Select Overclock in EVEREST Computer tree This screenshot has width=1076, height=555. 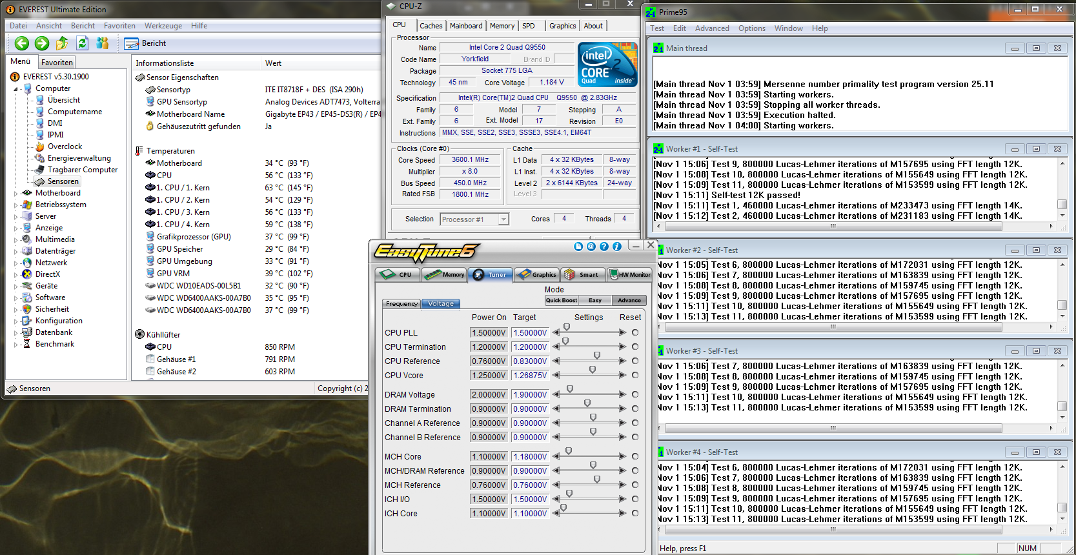(65, 146)
